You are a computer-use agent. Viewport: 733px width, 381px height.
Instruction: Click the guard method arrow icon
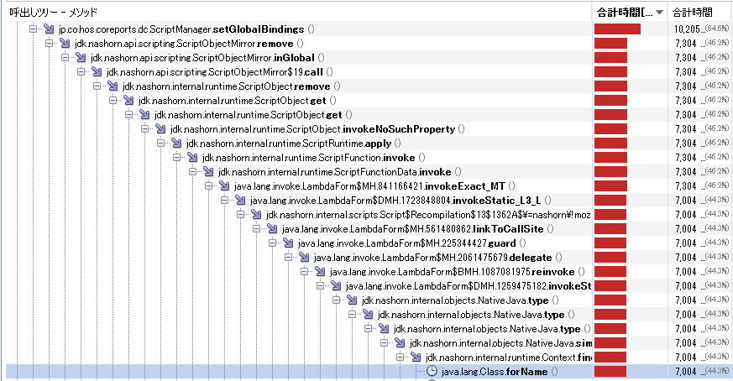[289, 243]
